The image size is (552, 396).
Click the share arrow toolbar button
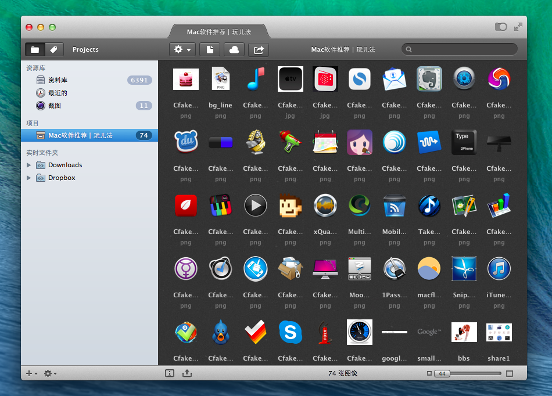pyautogui.click(x=259, y=49)
